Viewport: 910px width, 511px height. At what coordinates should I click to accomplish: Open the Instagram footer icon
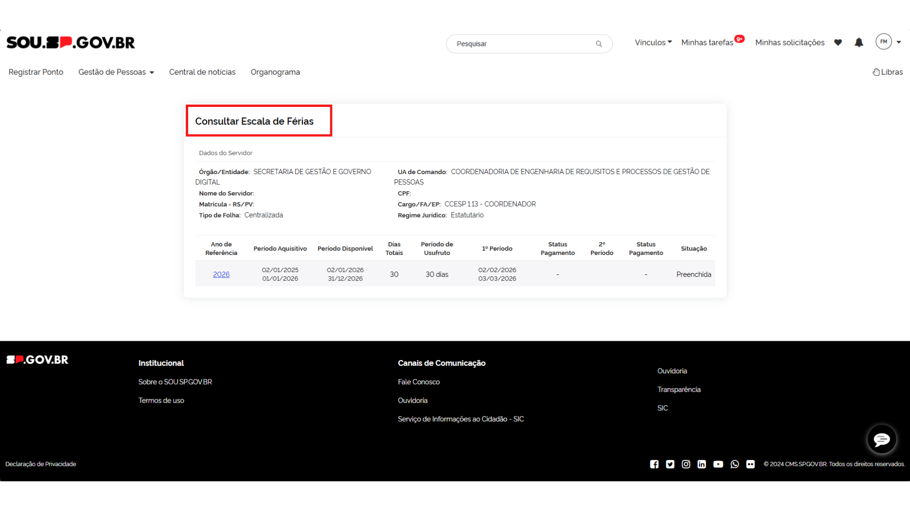click(x=686, y=464)
